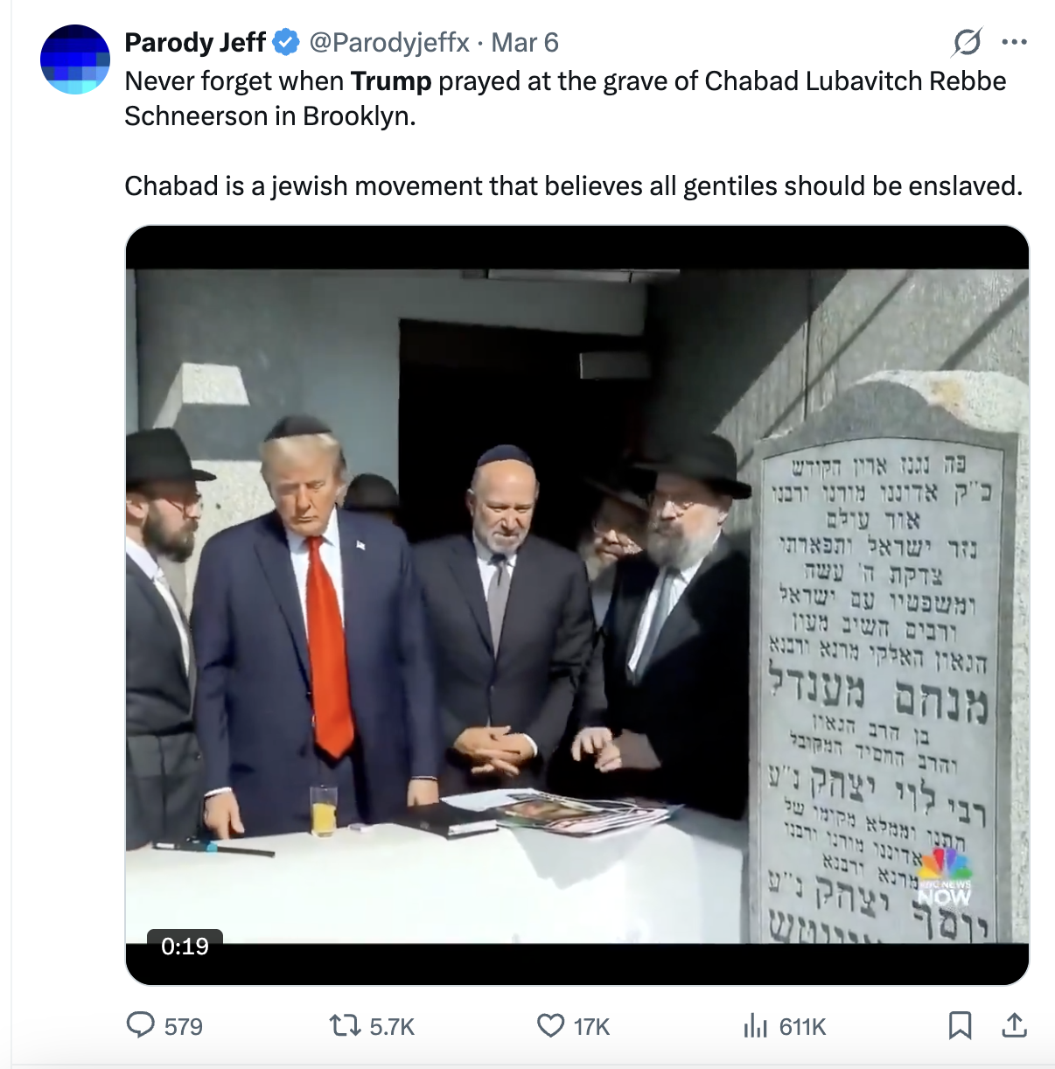Open the Grok slash-circle icon
1055x1069 pixels.
coord(967,42)
